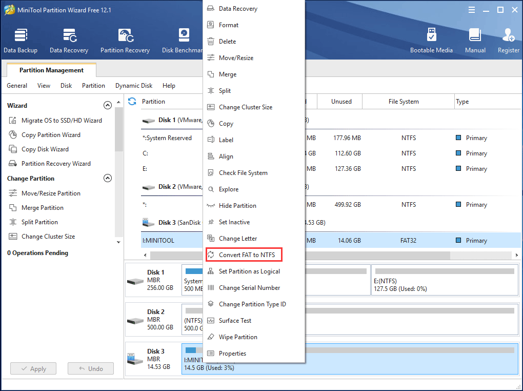Click the sidebar scroll down arrow
This screenshot has height=391, width=523.
[x=119, y=242]
